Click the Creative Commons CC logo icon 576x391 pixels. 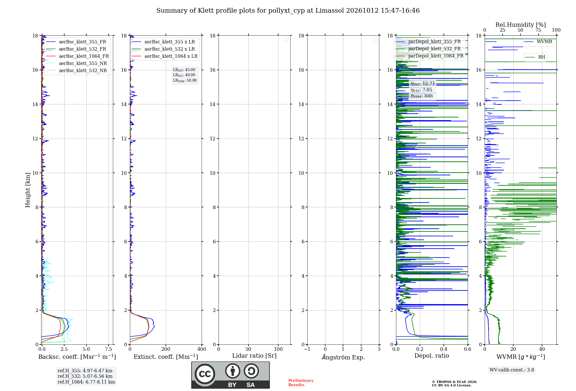pyautogui.click(x=205, y=374)
